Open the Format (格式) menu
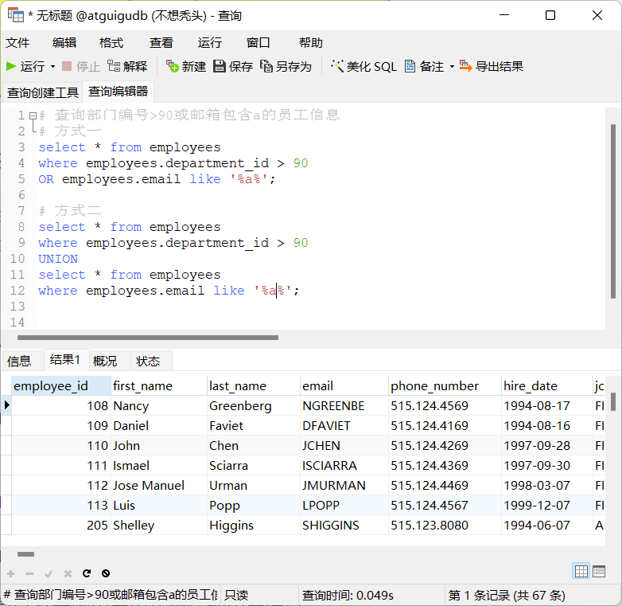 [x=111, y=42]
